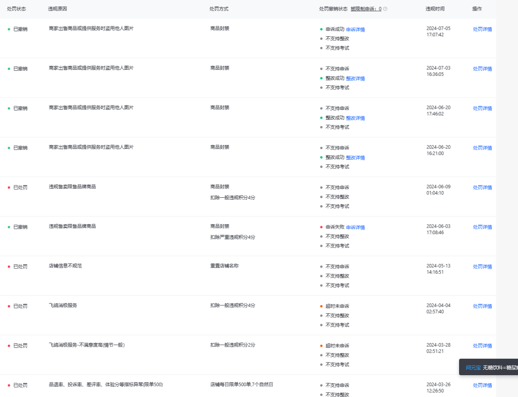
Task: View 整改详情 for the 2024-06-20 16:21:00 violation
Action: click(x=355, y=158)
